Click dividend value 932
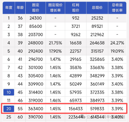The image size is (129, 122). [x=75, y=18]
